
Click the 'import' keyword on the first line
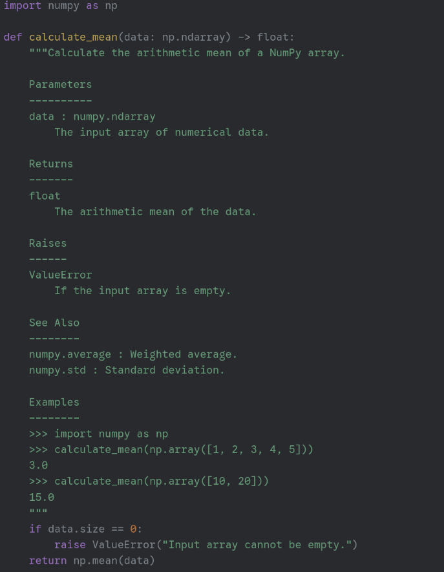23,6
